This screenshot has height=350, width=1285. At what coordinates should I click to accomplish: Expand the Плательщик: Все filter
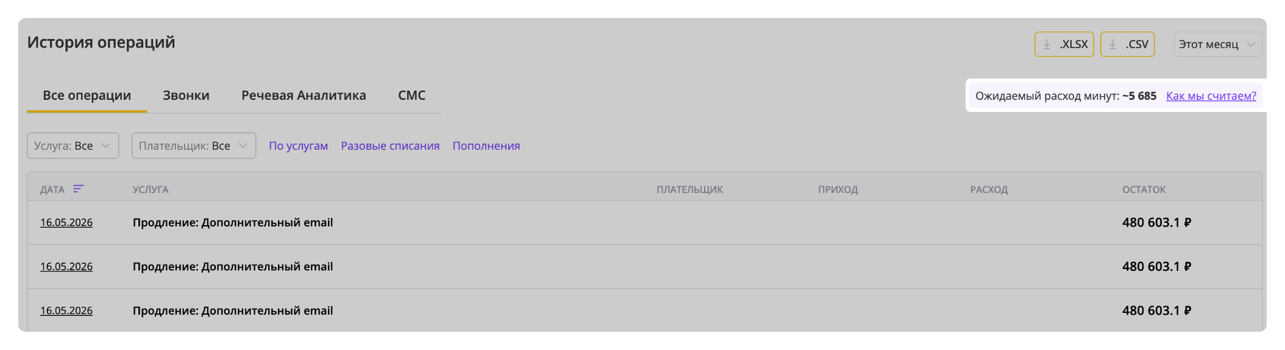coord(194,146)
